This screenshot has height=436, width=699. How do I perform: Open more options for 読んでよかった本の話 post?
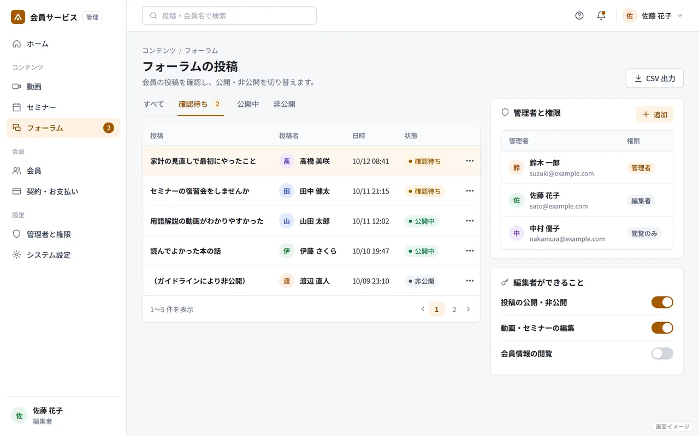[470, 251]
